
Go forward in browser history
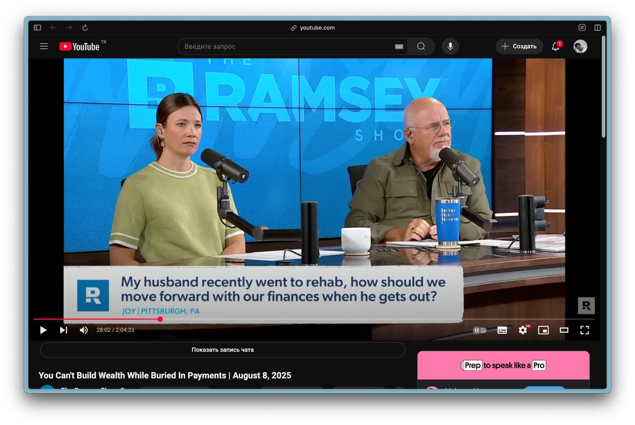[69, 28]
